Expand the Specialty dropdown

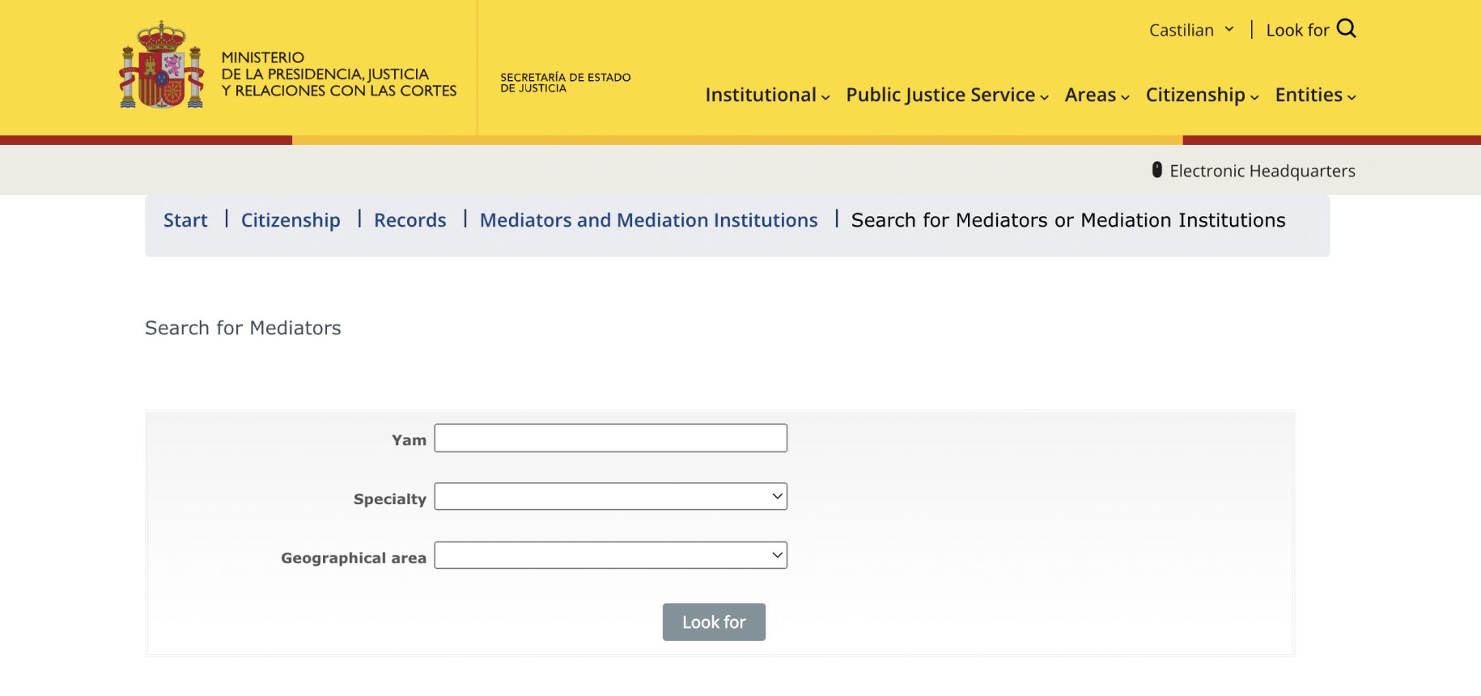(610, 497)
